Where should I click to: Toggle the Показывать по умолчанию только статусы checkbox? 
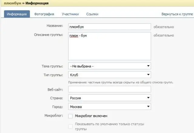click(x=70, y=126)
